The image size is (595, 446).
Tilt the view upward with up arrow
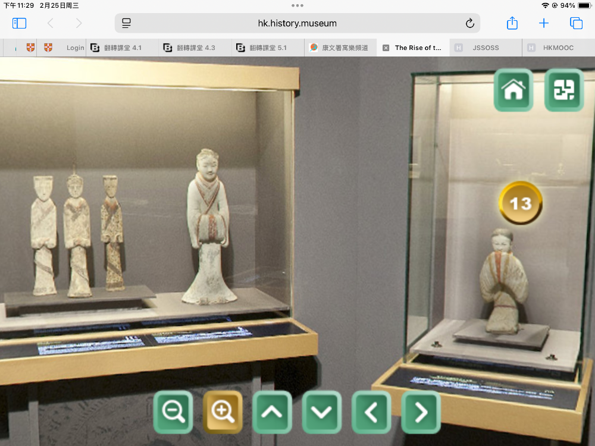pyautogui.click(x=272, y=412)
